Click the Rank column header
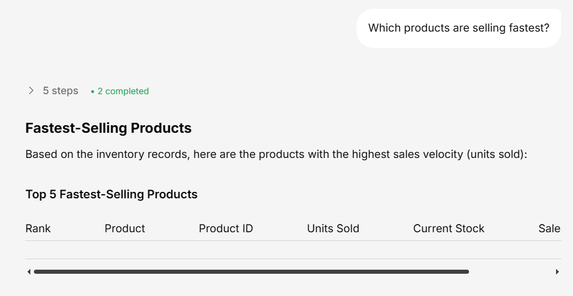The image size is (573, 296). 38,229
